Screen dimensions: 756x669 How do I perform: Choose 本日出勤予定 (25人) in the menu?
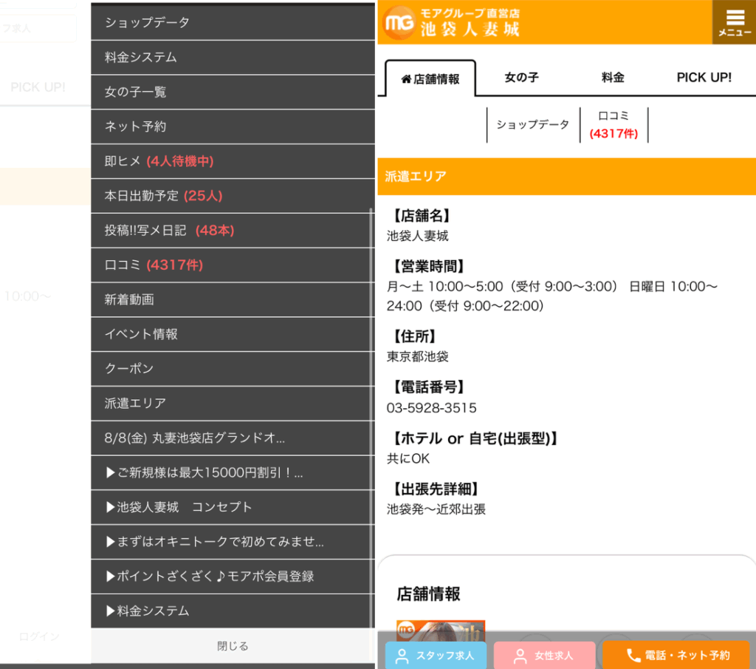pyautogui.click(x=233, y=196)
